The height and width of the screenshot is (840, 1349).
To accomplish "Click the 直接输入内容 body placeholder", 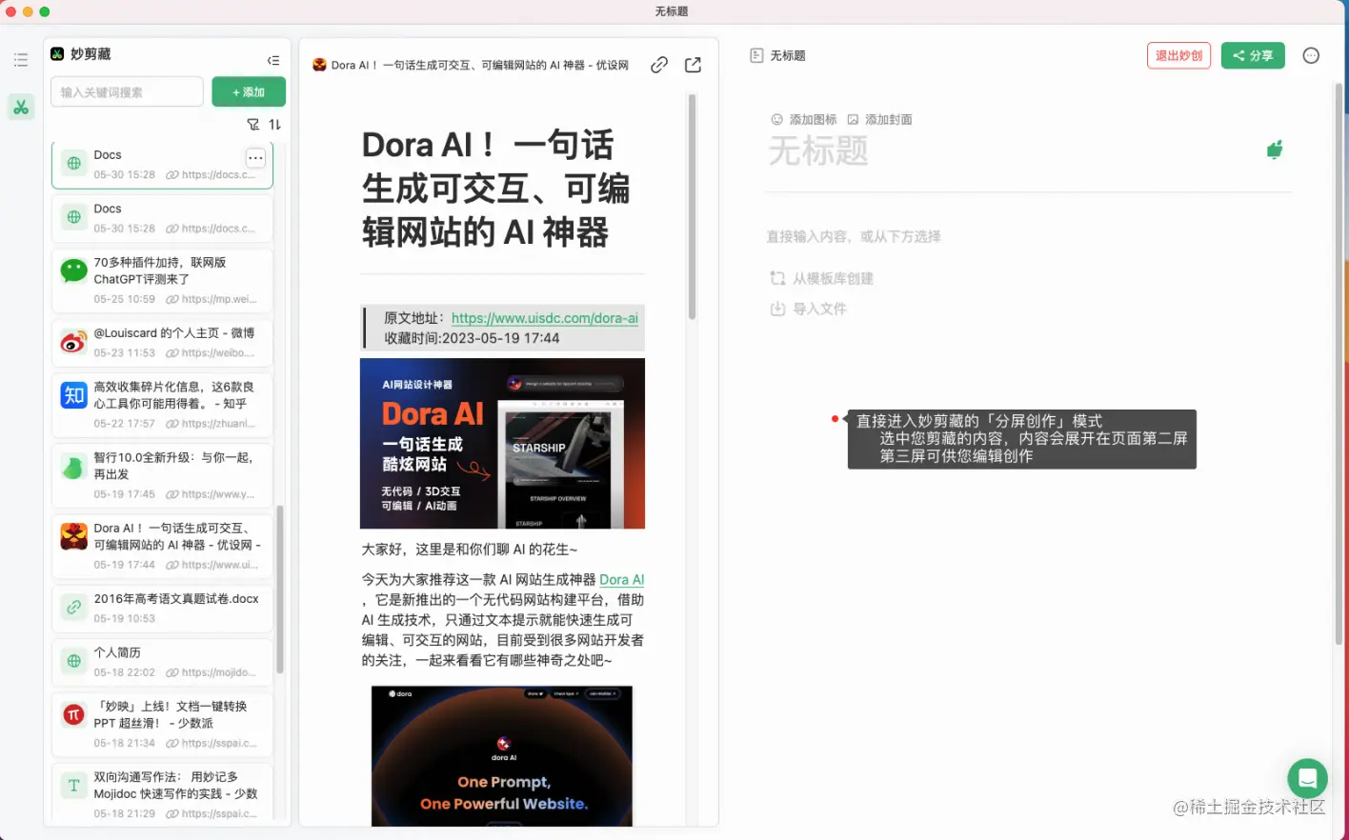I will click(854, 236).
